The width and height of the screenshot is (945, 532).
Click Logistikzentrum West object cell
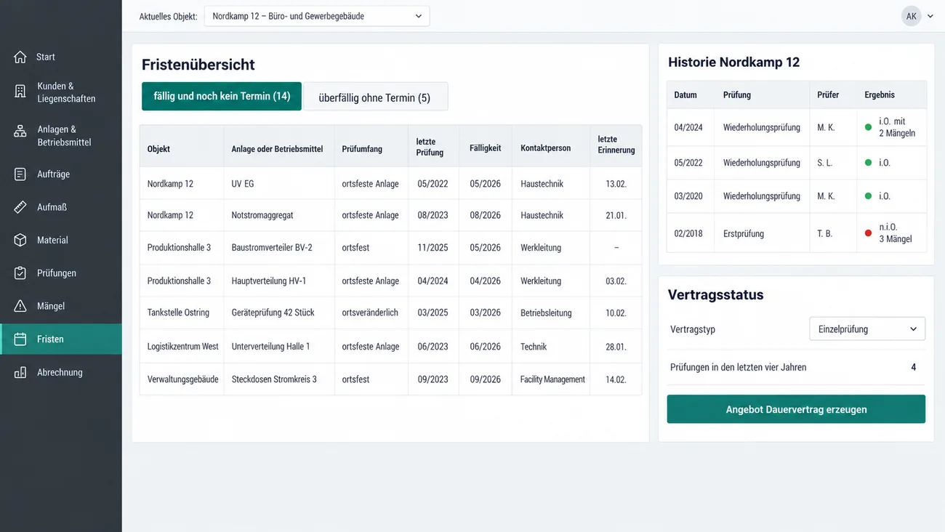pos(182,347)
